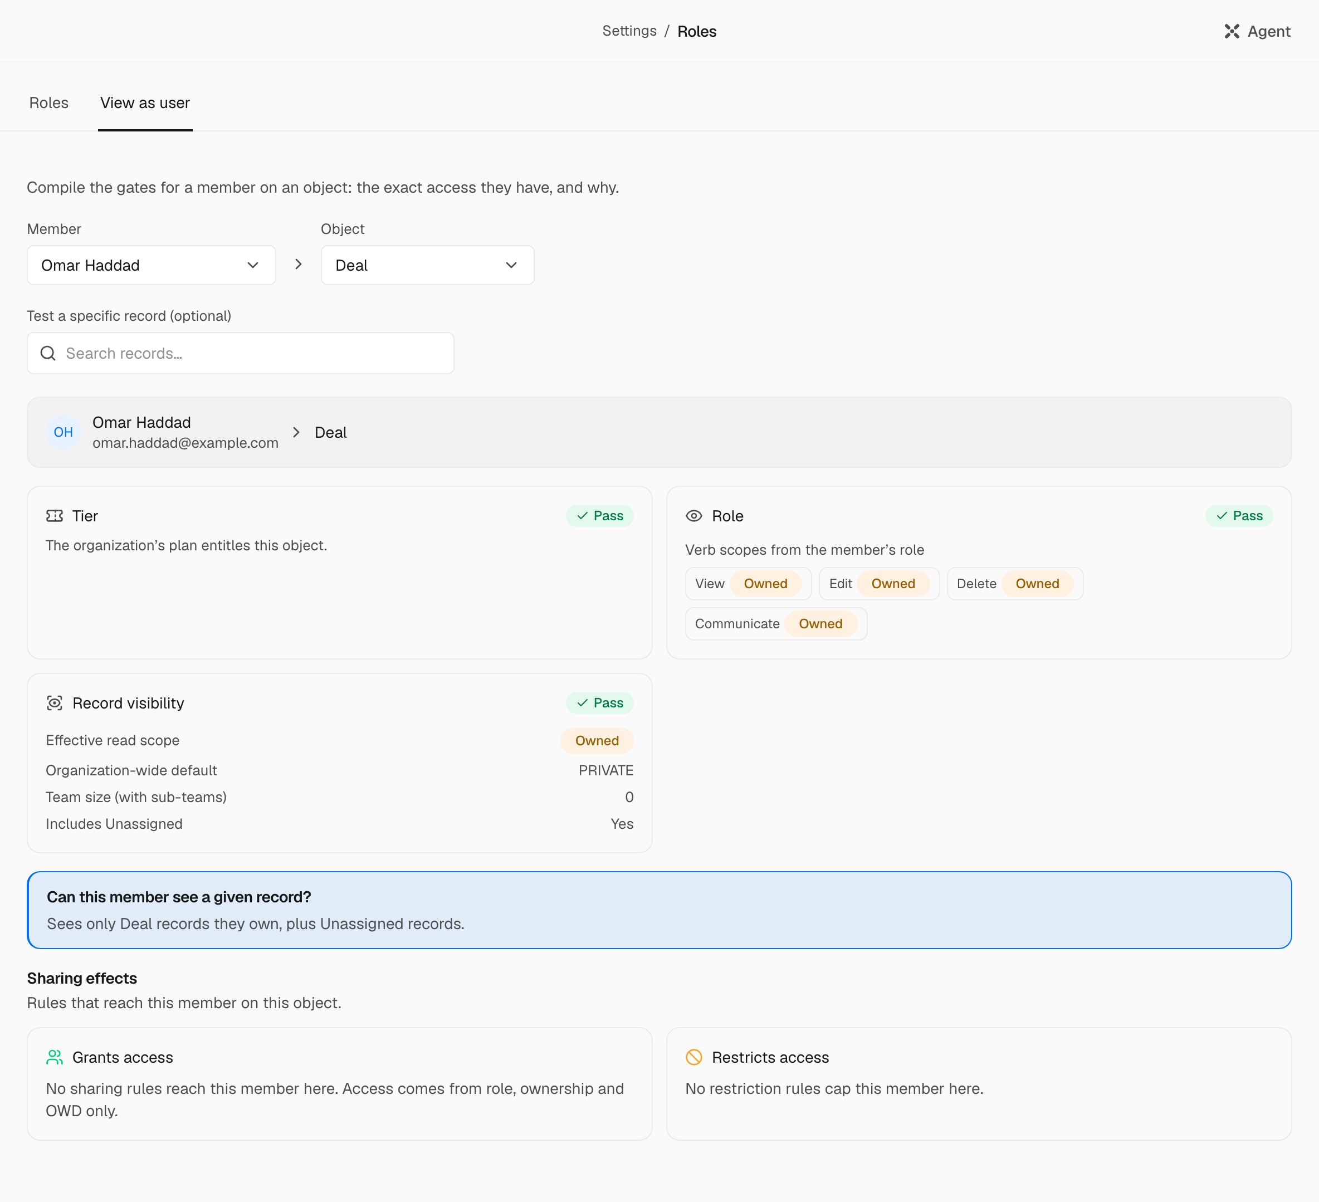This screenshot has height=1202, width=1319.
Task: Click the Communicate Owned scope chip
Action: pos(776,624)
